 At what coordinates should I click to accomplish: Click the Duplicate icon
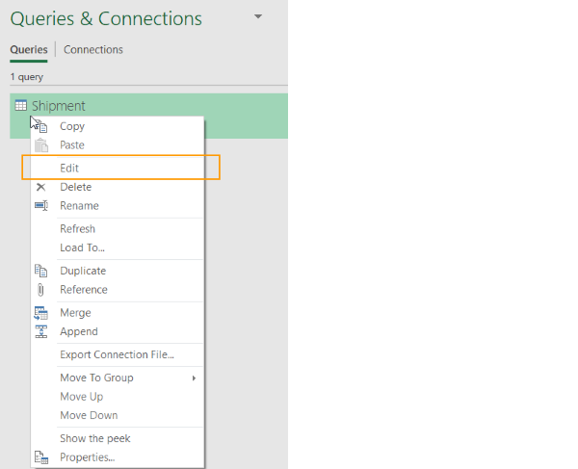(x=40, y=271)
